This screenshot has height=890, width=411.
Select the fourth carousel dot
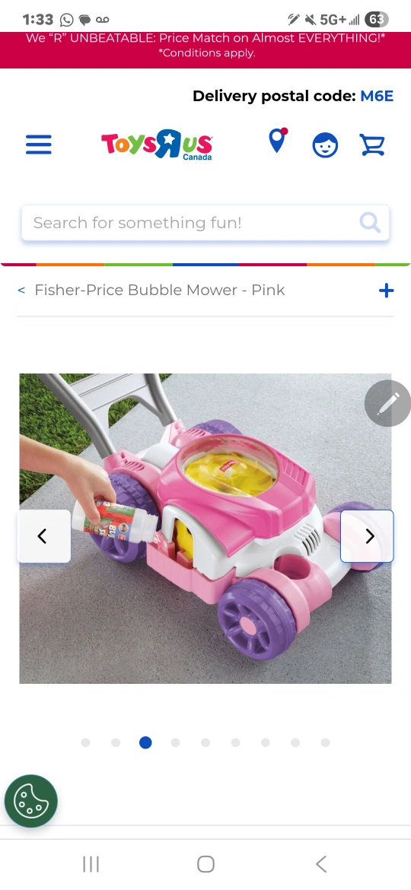pos(175,742)
